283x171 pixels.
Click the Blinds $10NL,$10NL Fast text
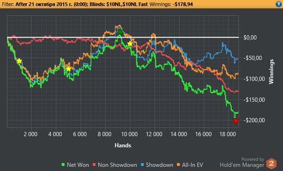pyautogui.click(x=119, y=4)
